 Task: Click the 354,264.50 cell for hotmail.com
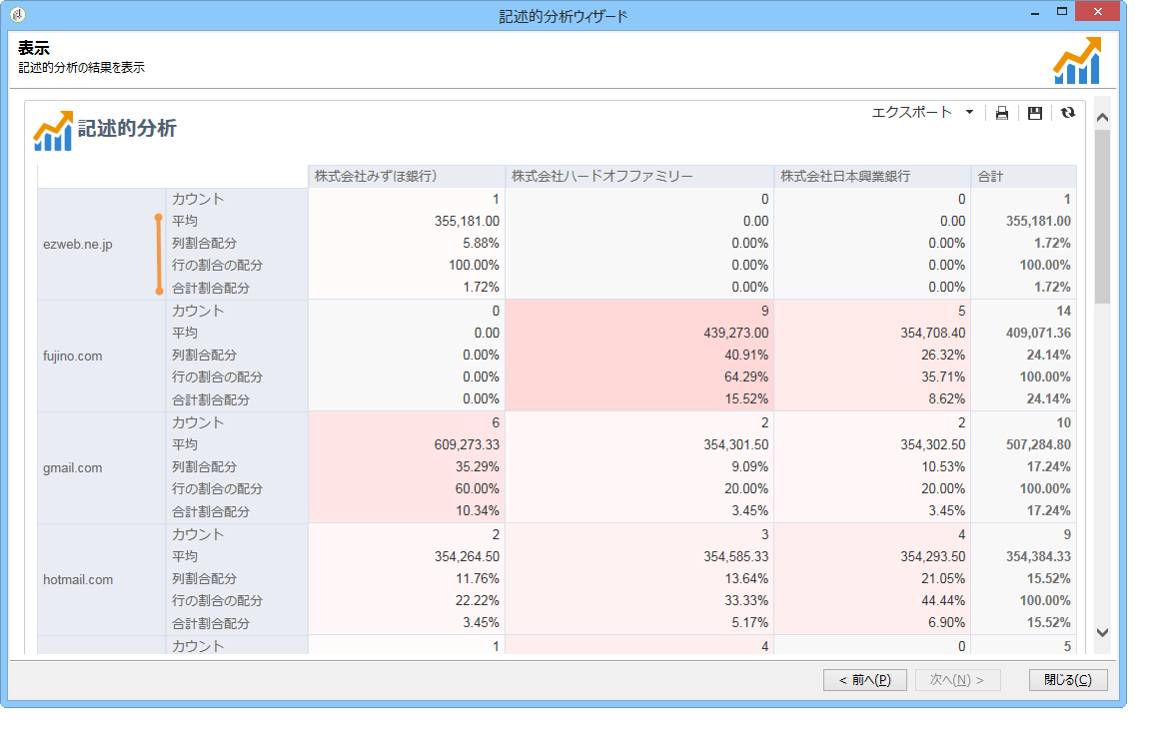[467, 557]
